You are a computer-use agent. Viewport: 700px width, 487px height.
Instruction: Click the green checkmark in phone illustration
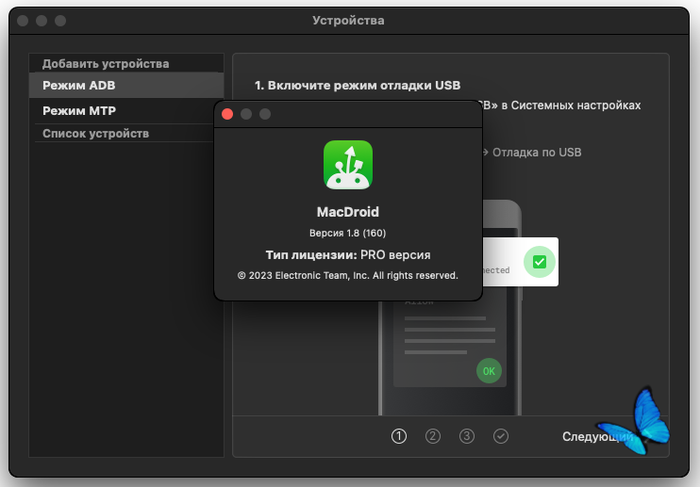click(x=540, y=262)
